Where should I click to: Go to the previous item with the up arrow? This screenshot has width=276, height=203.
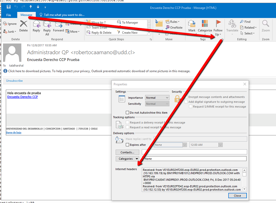coord(31,7)
